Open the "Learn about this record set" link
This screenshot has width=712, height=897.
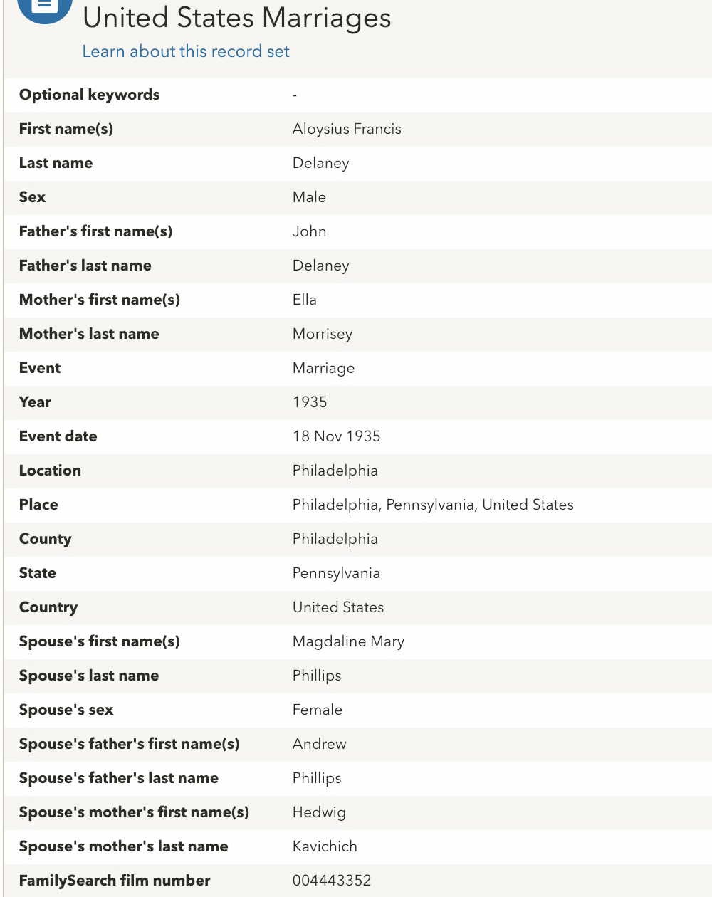(186, 51)
